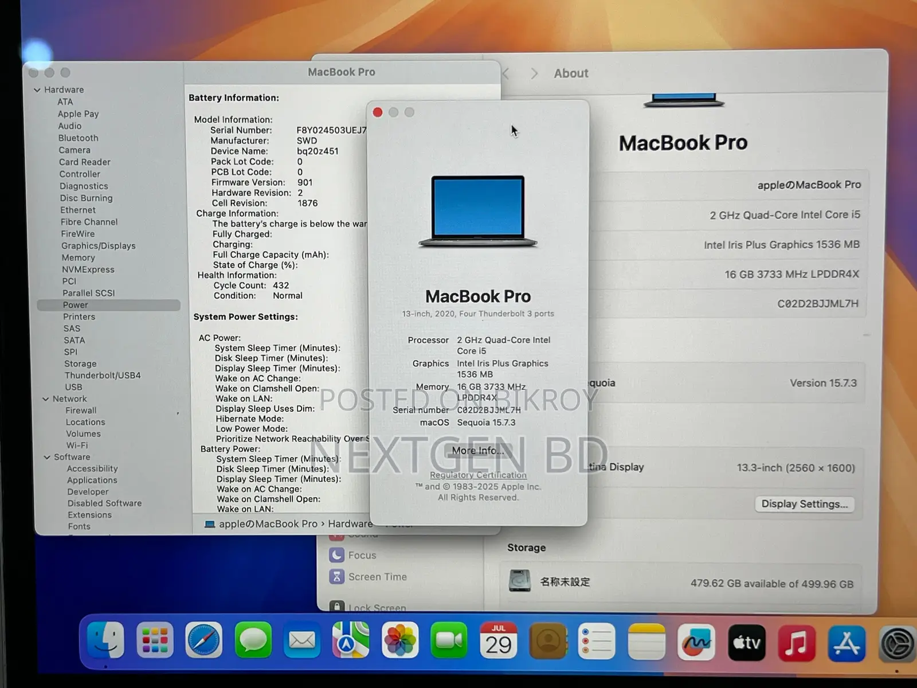Open Finder from the Dock
The height and width of the screenshot is (688, 917).
105,640
